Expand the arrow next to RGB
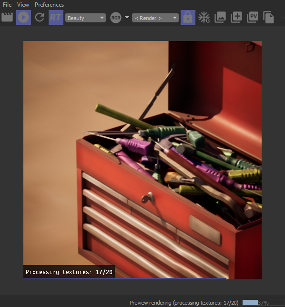This screenshot has width=285, height=307. pyautogui.click(x=127, y=18)
